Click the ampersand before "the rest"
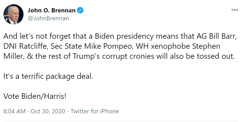Image resolution: width=245 pixels, height=122 pixels. 29,56
